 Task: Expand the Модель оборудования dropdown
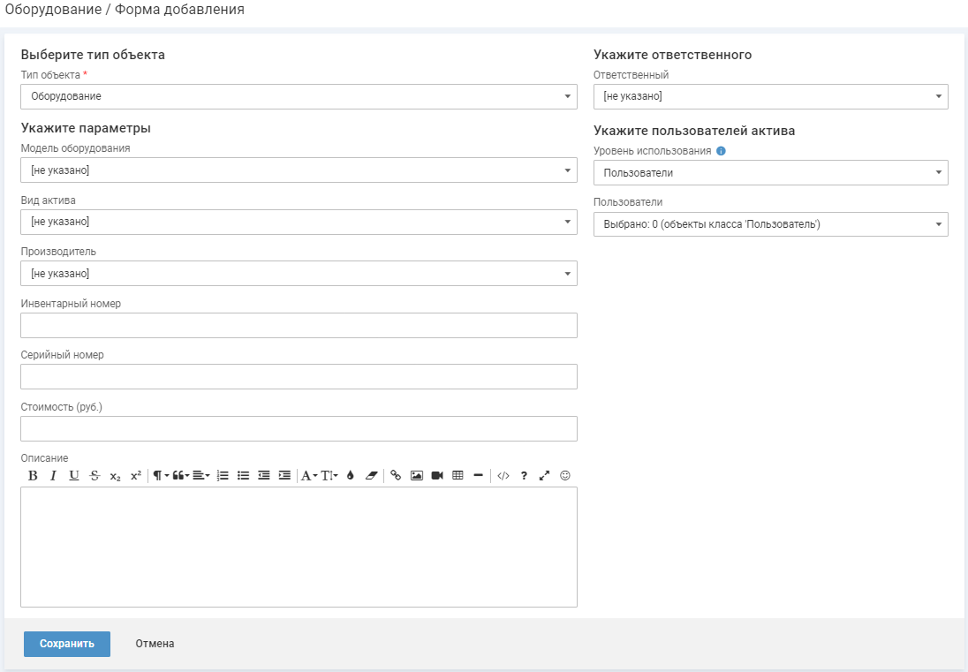click(299, 170)
